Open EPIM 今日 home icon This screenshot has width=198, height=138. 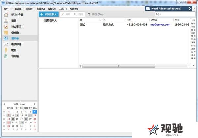coord(6,15)
